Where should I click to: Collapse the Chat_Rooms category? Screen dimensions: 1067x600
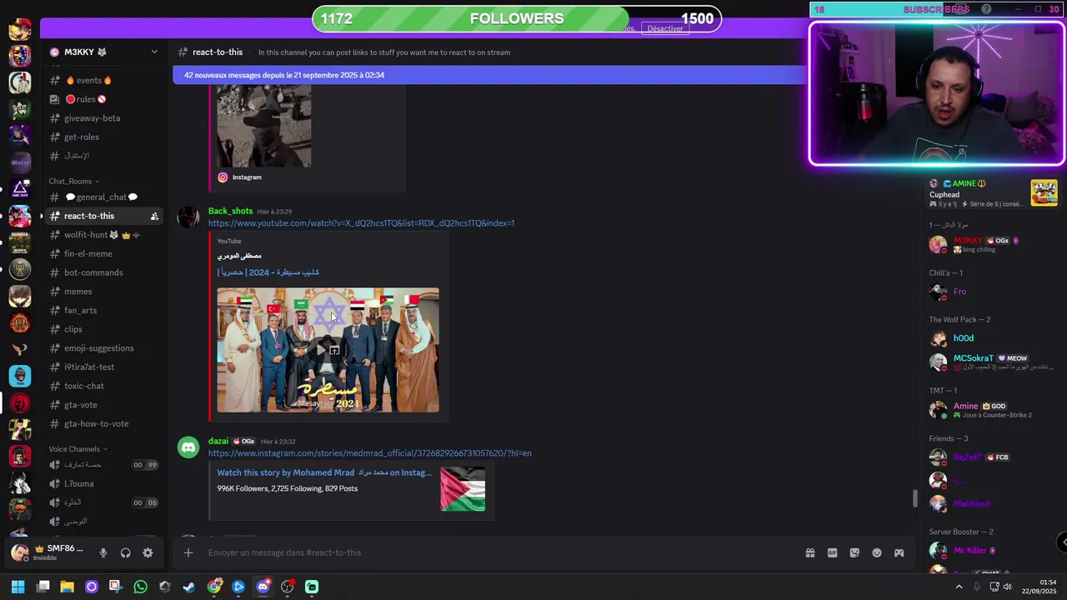(x=73, y=181)
